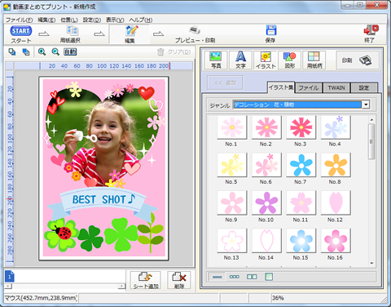Screen dimensions: 391x307
Task: Select pink flower illustration No.6
Action: click(x=266, y=165)
